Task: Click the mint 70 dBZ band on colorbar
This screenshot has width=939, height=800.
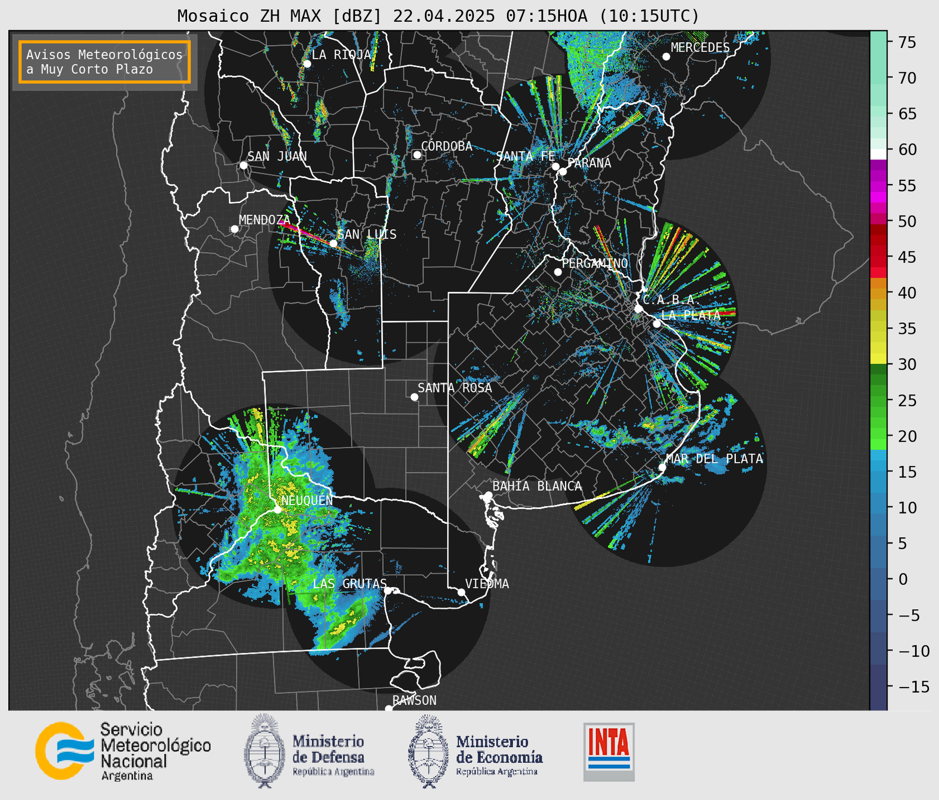Action: click(878, 78)
